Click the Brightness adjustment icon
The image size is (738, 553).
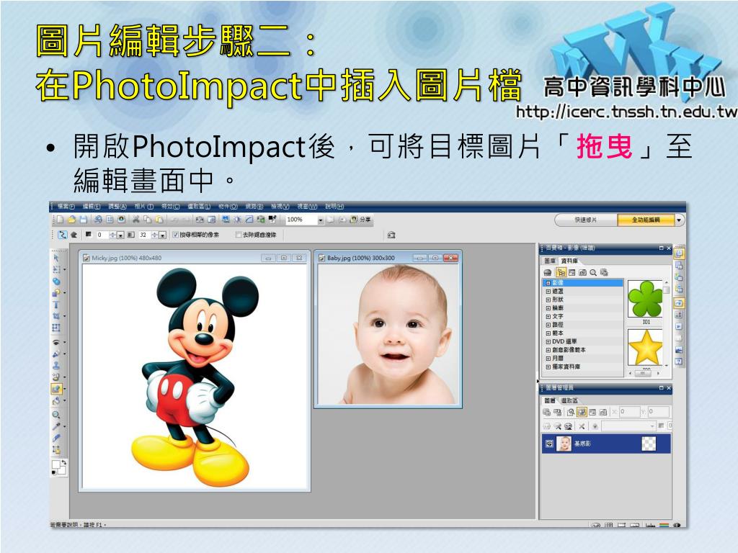pos(237,220)
